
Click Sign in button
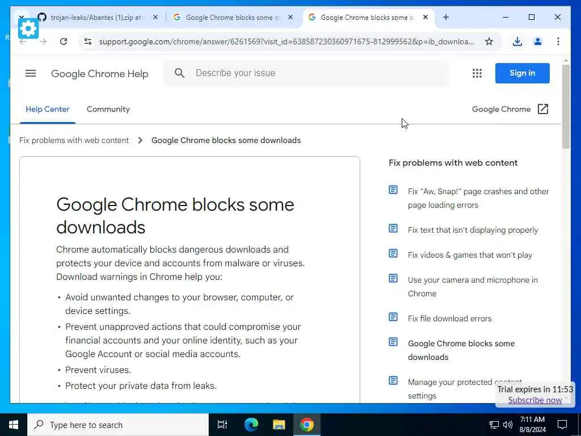[x=522, y=73]
